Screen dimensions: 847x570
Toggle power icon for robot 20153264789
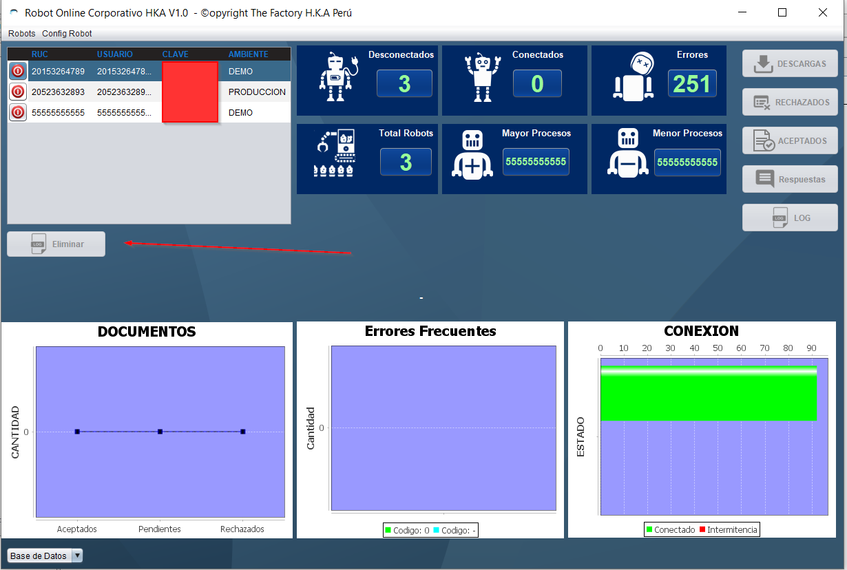click(18, 71)
